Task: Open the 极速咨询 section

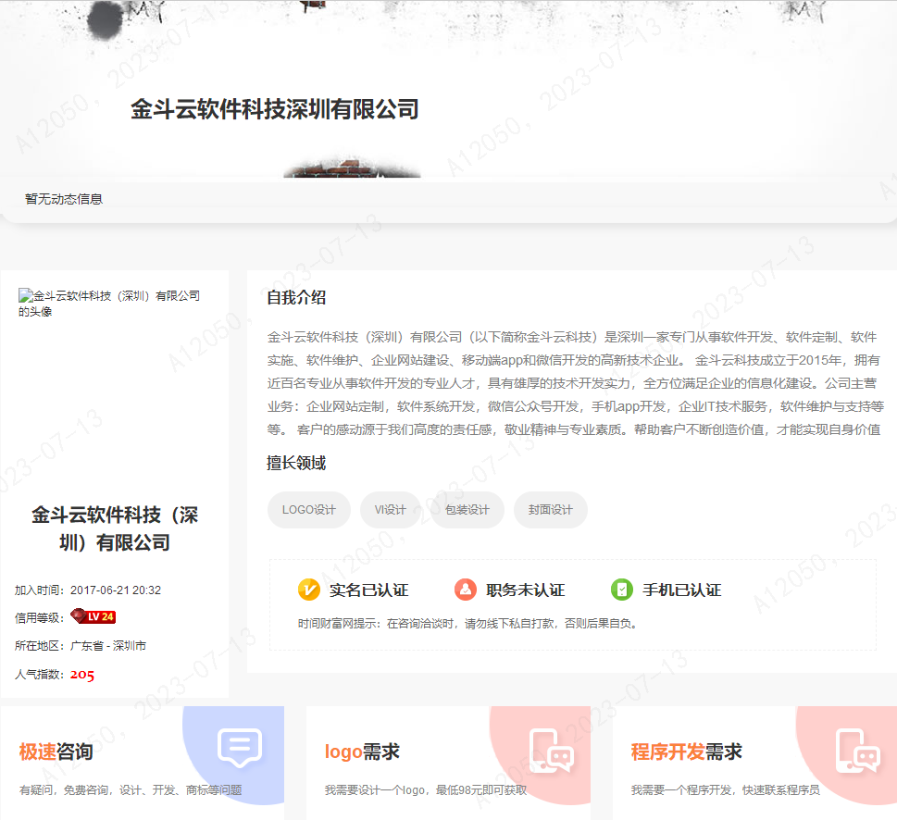Action: pyautogui.click(x=56, y=752)
